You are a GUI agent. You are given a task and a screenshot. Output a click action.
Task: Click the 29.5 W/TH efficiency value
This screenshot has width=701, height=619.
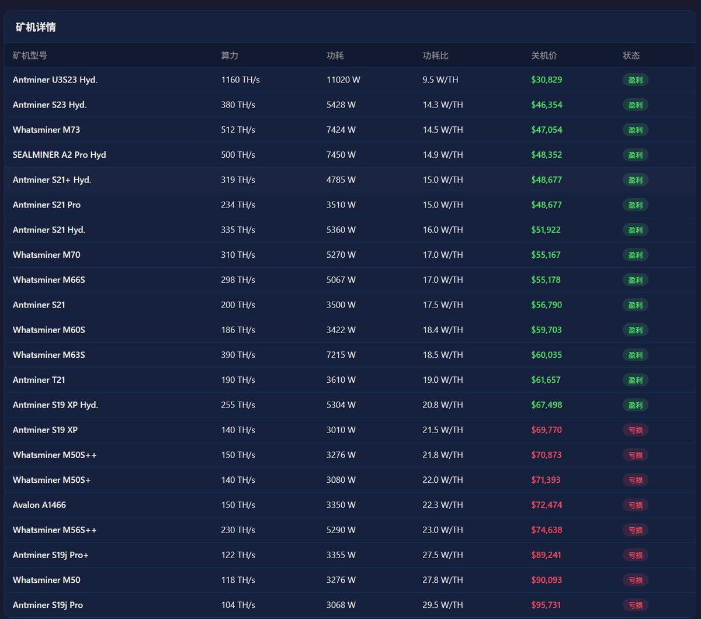[x=443, y=606]
